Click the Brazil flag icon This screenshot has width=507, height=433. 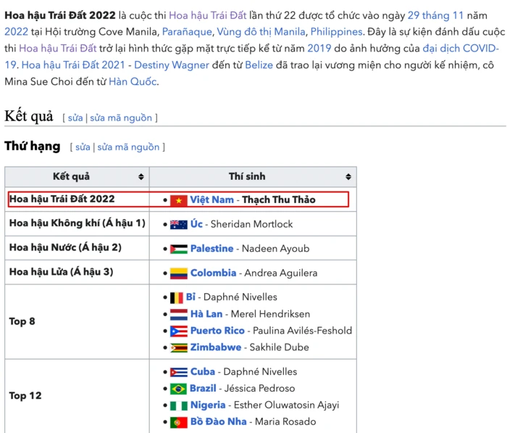click(x=179, y=389)
